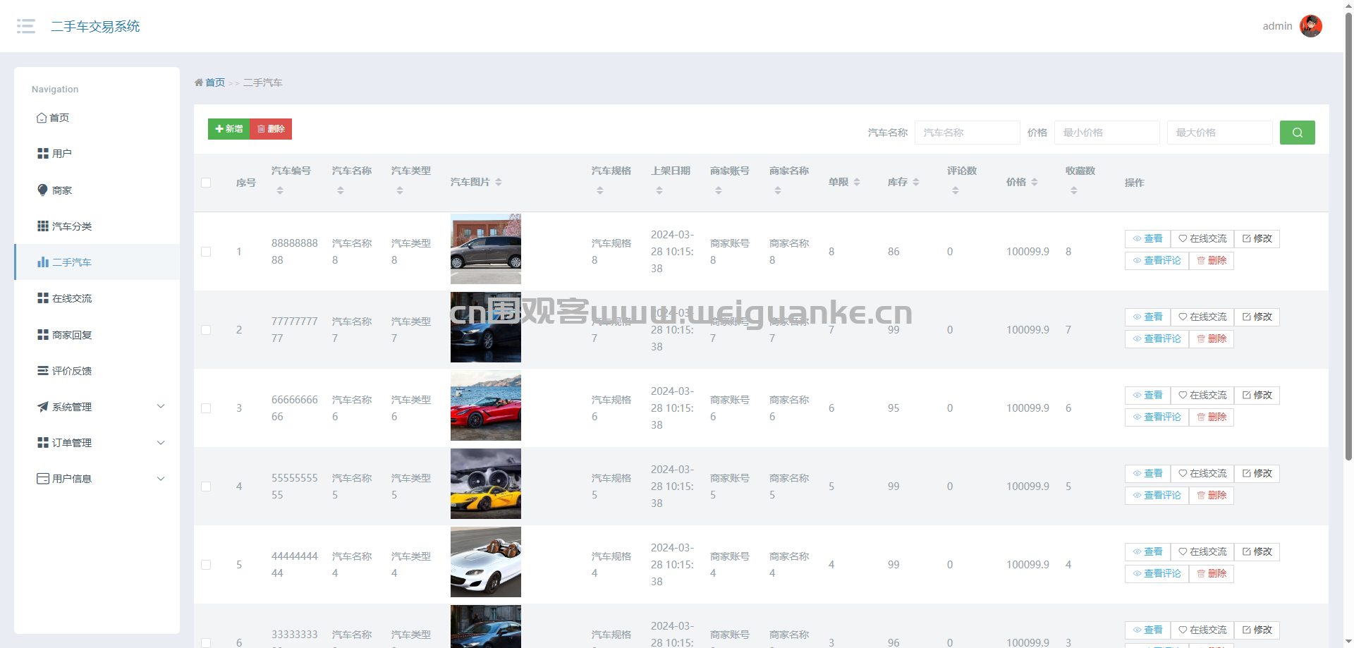Click 汽车分类 grid icon in sidebar
The height and width of the screenshot is (648, 1354).
click(42, 226)
